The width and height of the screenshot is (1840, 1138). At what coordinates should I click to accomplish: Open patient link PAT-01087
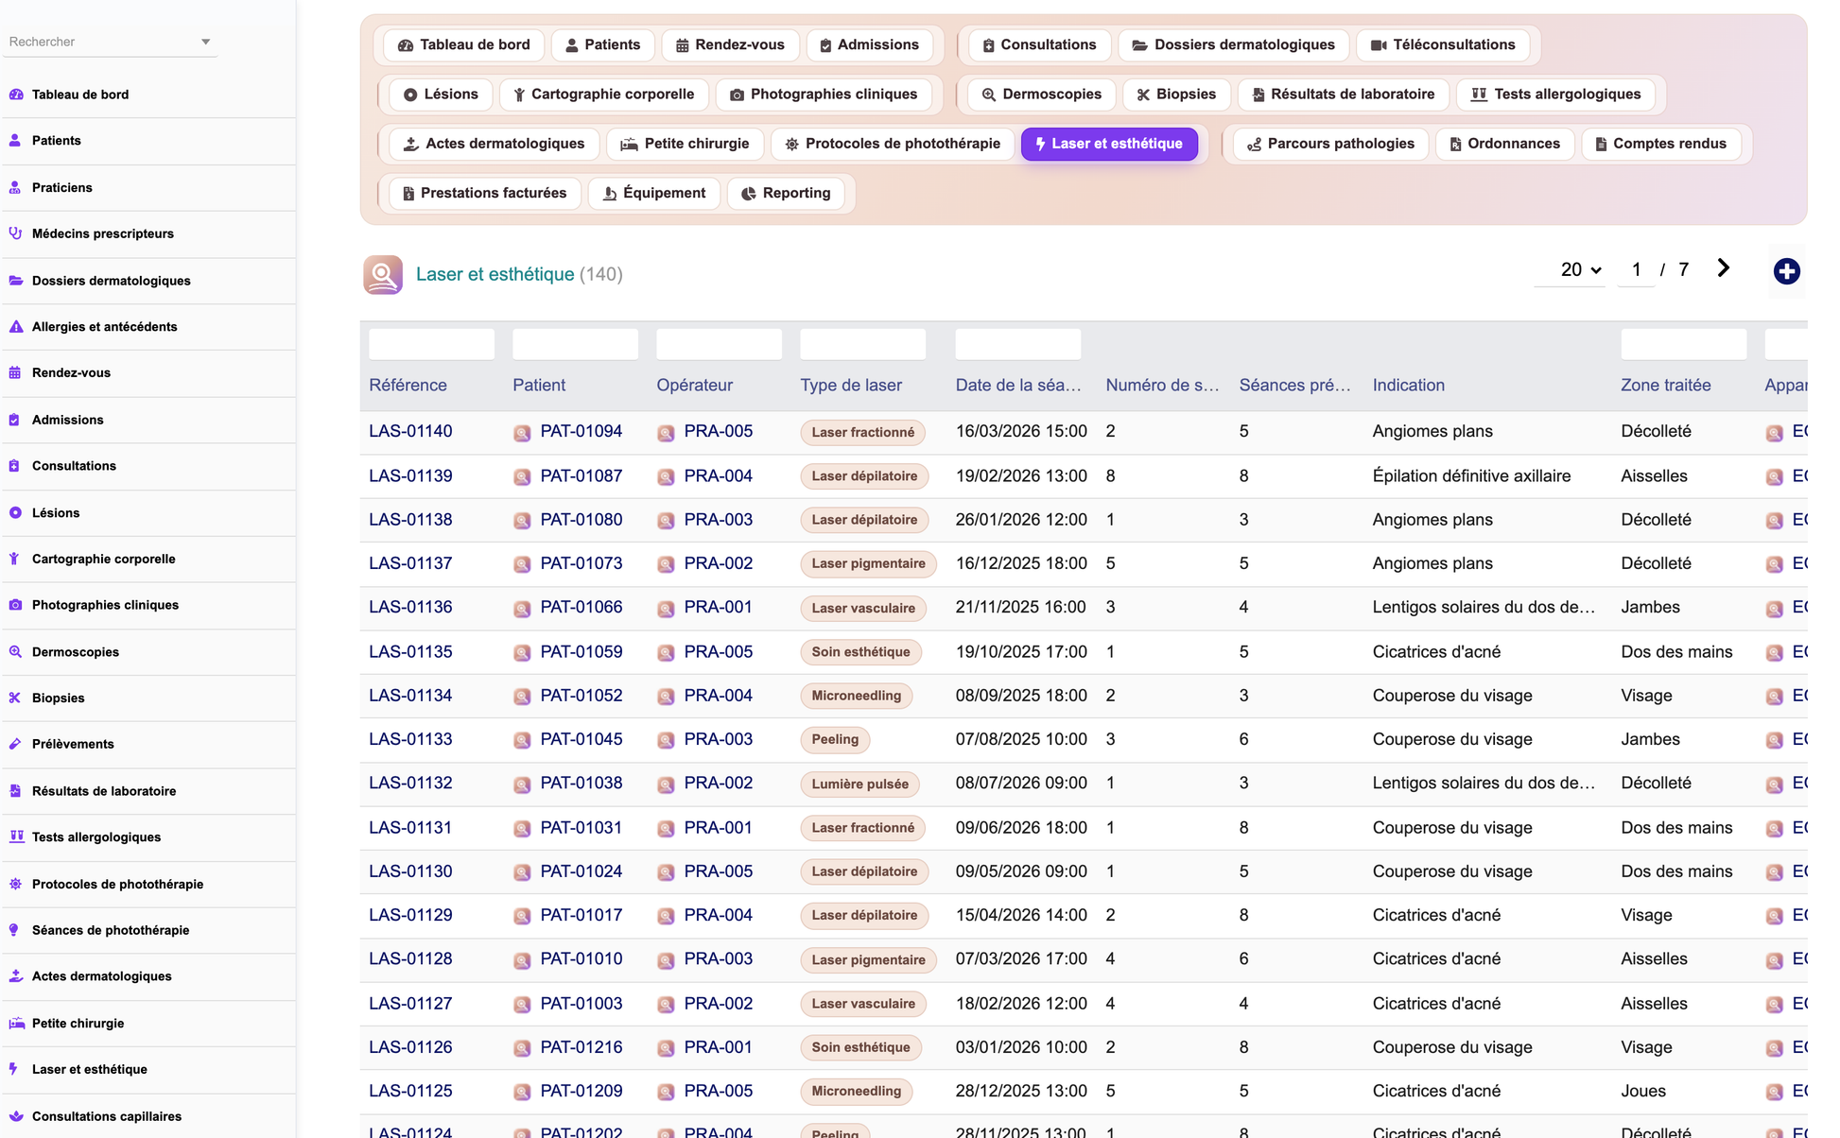[582, 476]
